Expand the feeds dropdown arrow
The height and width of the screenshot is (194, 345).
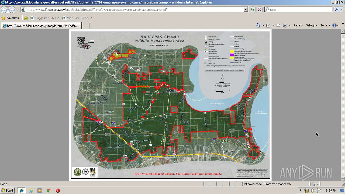[x=273, y=25]
